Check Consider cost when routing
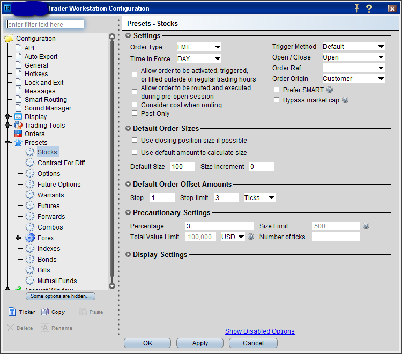The height and width of the screenshot is (354, 402). [x=135, y=105]
